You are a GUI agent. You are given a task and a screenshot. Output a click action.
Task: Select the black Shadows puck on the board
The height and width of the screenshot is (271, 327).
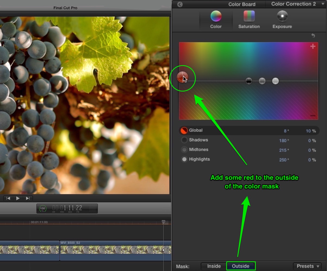click(x=249, y=81)
